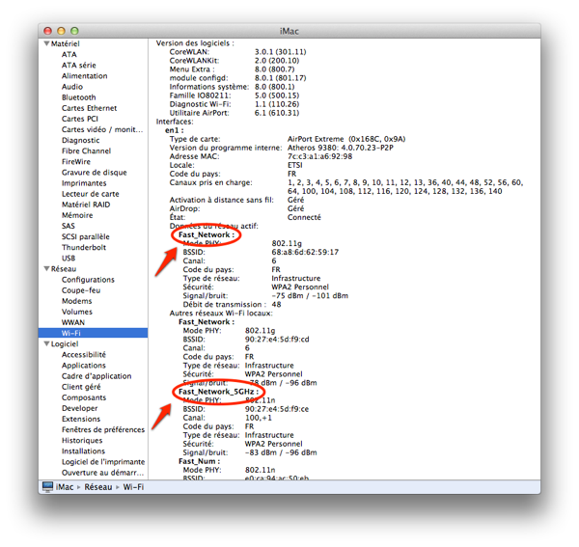579x547 pixels.
Task: Open the Extensions software entry
Action: 81,419
